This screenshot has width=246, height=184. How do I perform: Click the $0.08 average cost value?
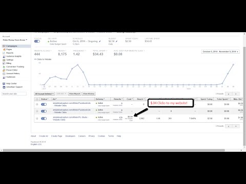click(118, 54)
